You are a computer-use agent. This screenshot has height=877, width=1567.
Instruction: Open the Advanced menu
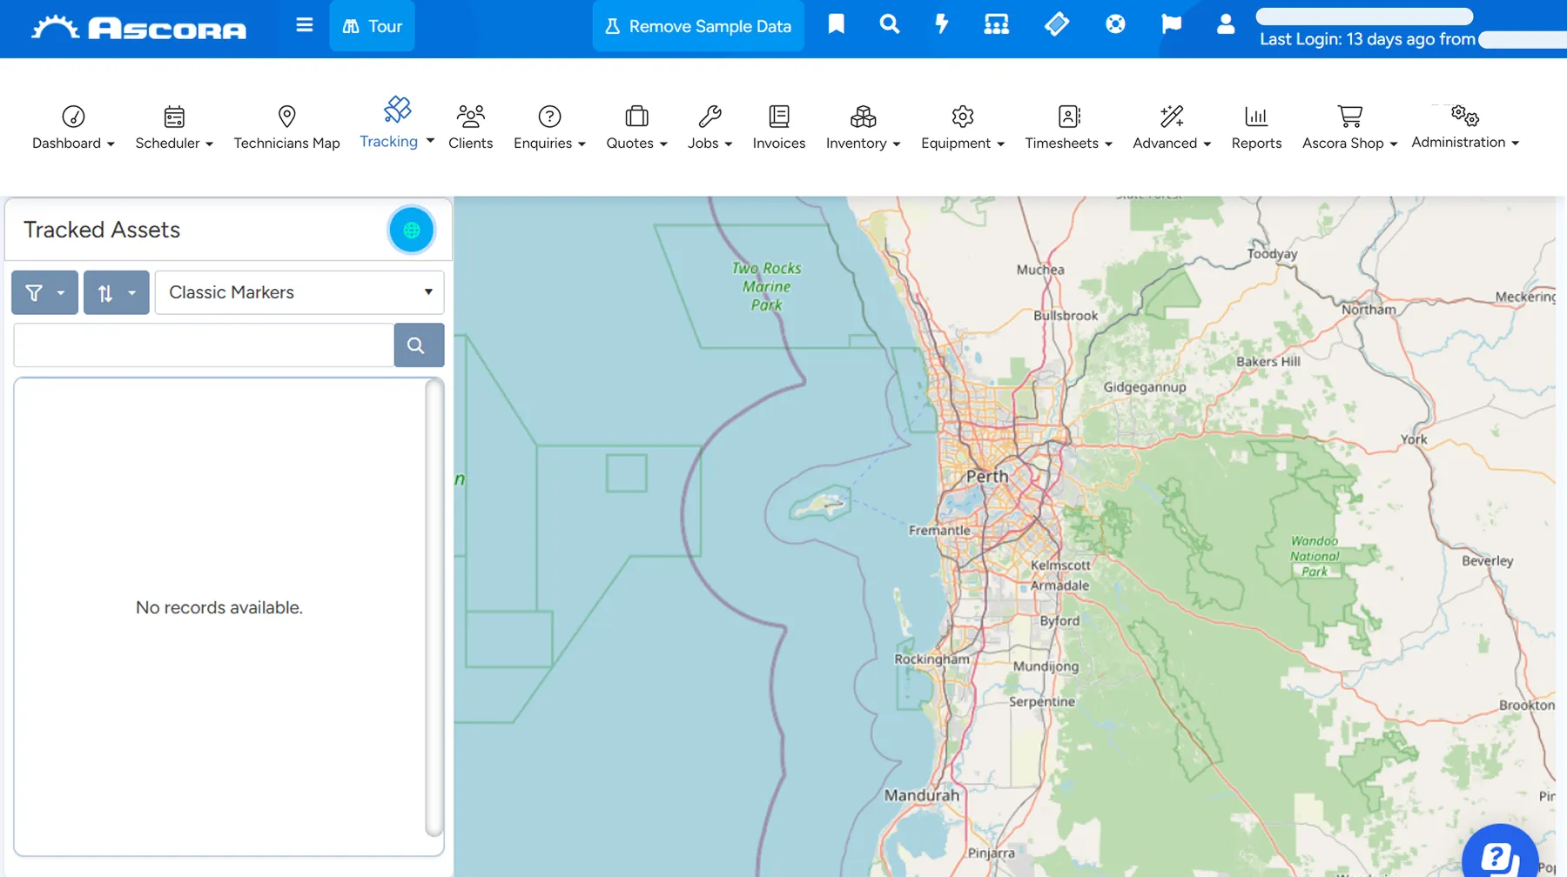tap(1172, 128)
